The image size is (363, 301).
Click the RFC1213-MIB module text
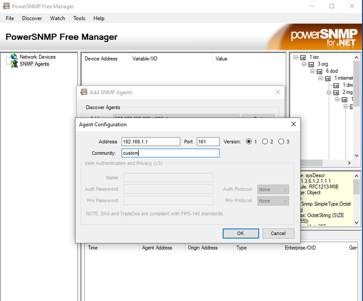[x=324, y=187]
